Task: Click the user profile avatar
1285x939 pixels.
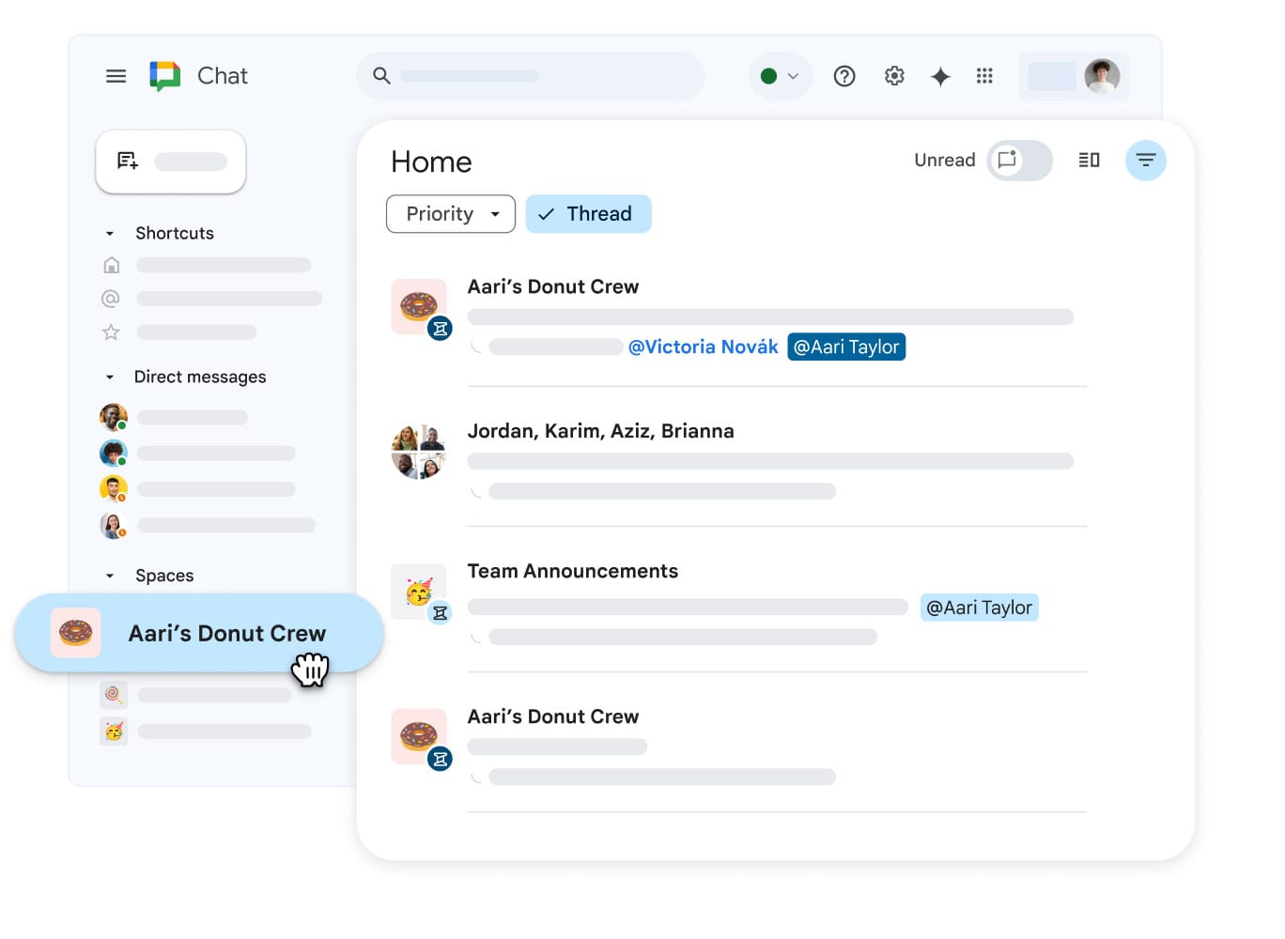Action: 1102,76
